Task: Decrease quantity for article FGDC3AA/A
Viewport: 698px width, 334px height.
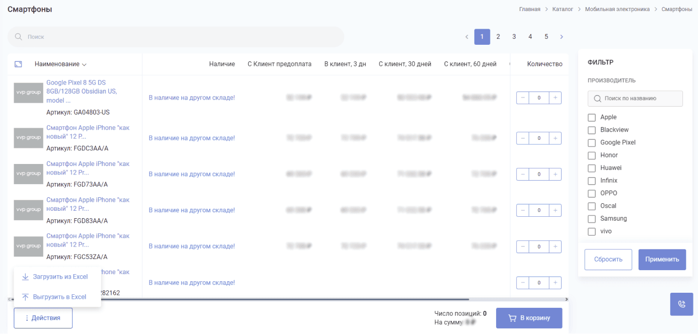Action: pyautogui.click(x=523, y=138)
